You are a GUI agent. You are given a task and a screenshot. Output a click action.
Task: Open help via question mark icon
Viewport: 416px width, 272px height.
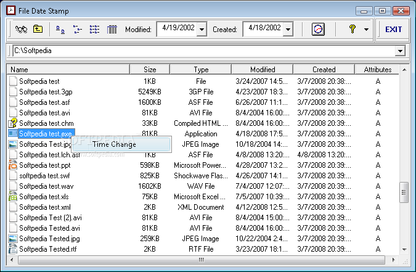(x=352, y=29)
